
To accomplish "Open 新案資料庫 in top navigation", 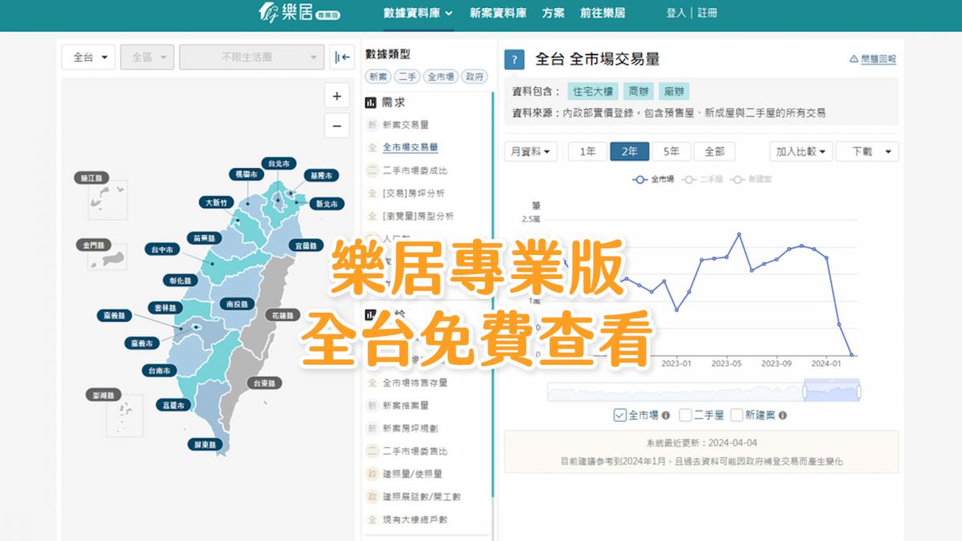I will (498, 13).
